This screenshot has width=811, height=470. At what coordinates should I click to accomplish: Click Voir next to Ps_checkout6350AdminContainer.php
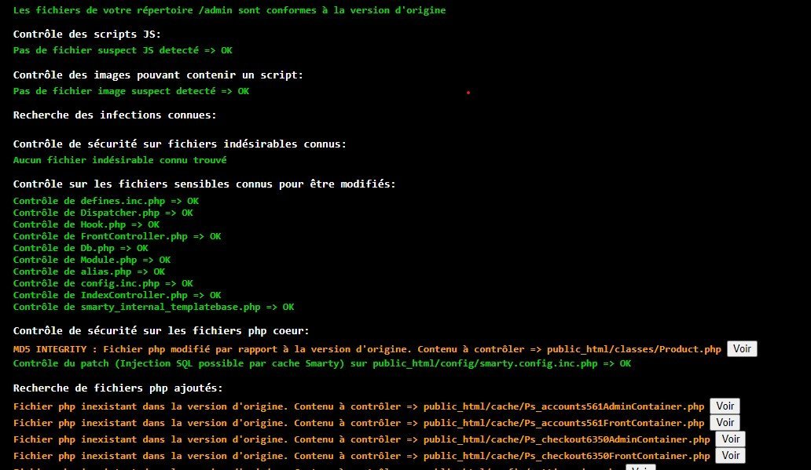pyautogui.click(x=730, y=439)
